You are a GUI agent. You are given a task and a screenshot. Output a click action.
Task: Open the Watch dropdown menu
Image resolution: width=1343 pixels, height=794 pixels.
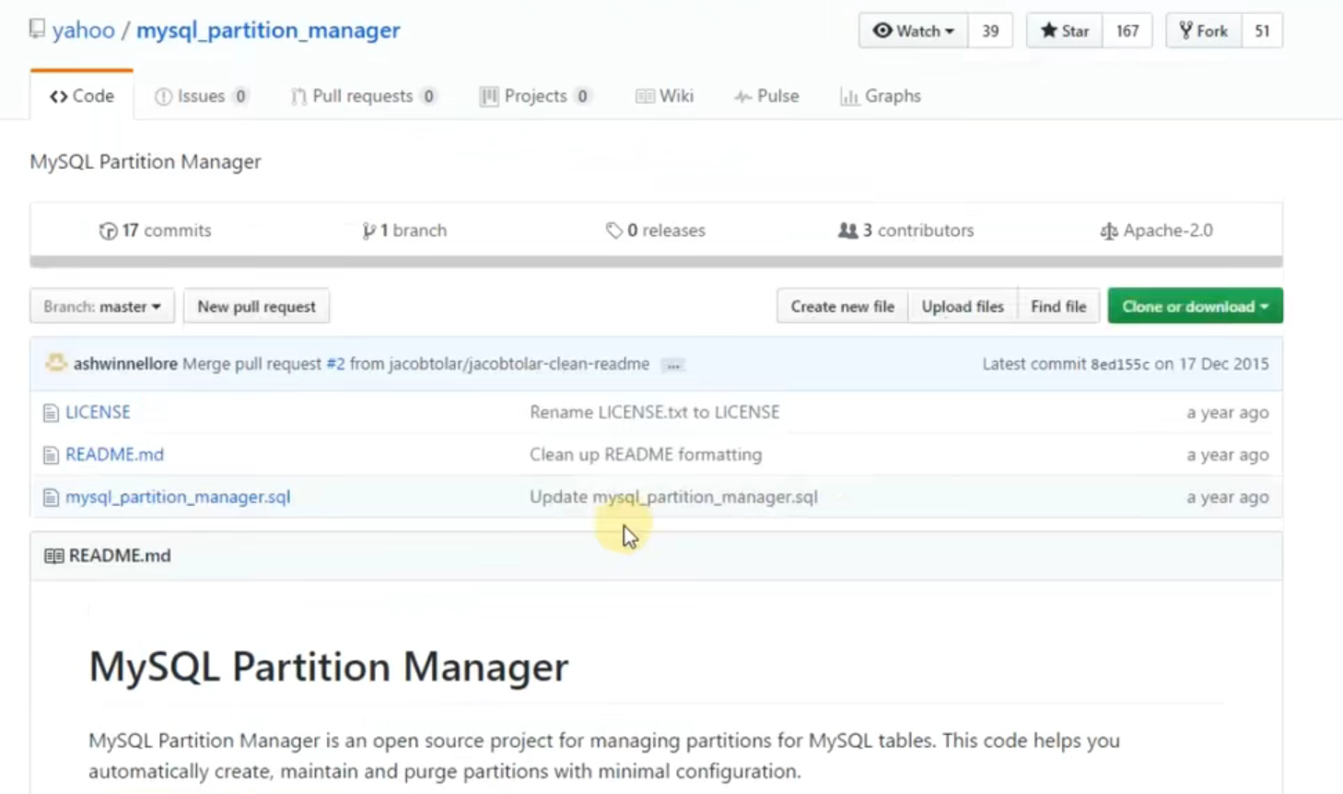pyautogui.click(x=914, y=30)
